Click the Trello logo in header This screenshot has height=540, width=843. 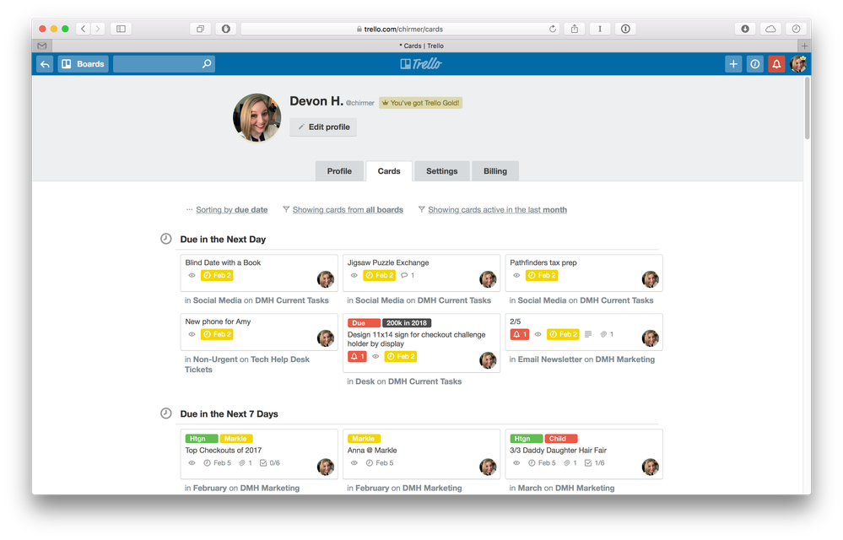(421, 64)
